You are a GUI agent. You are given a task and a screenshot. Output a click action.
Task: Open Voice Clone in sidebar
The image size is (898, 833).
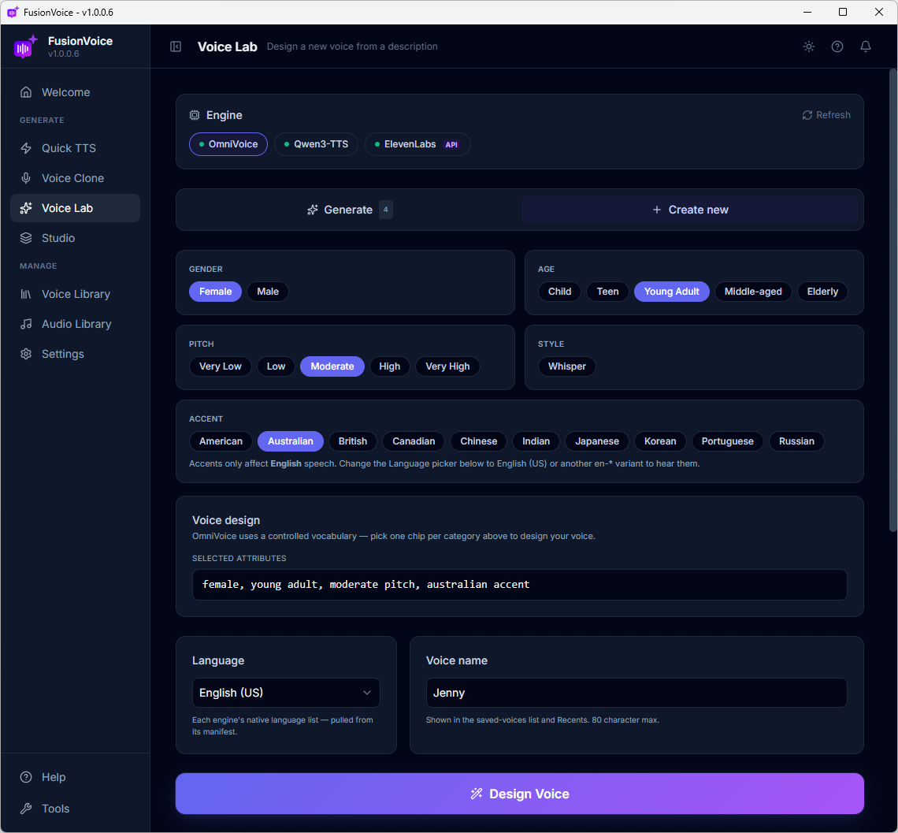coord(75,178)
